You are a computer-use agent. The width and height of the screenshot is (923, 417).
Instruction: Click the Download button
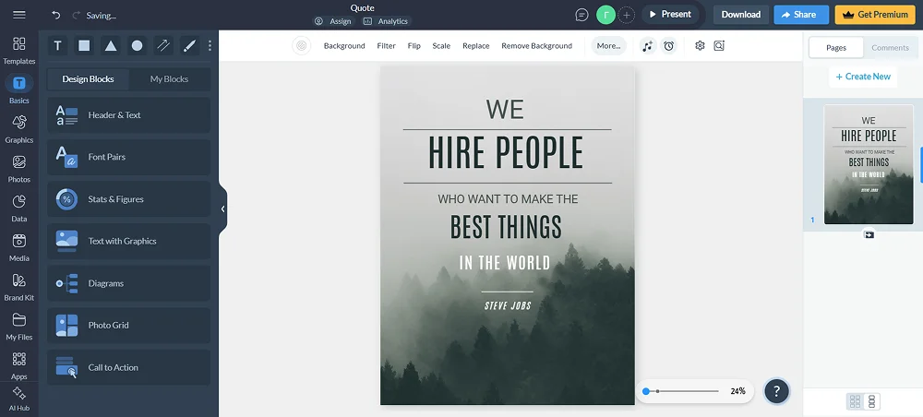point(740,15)
